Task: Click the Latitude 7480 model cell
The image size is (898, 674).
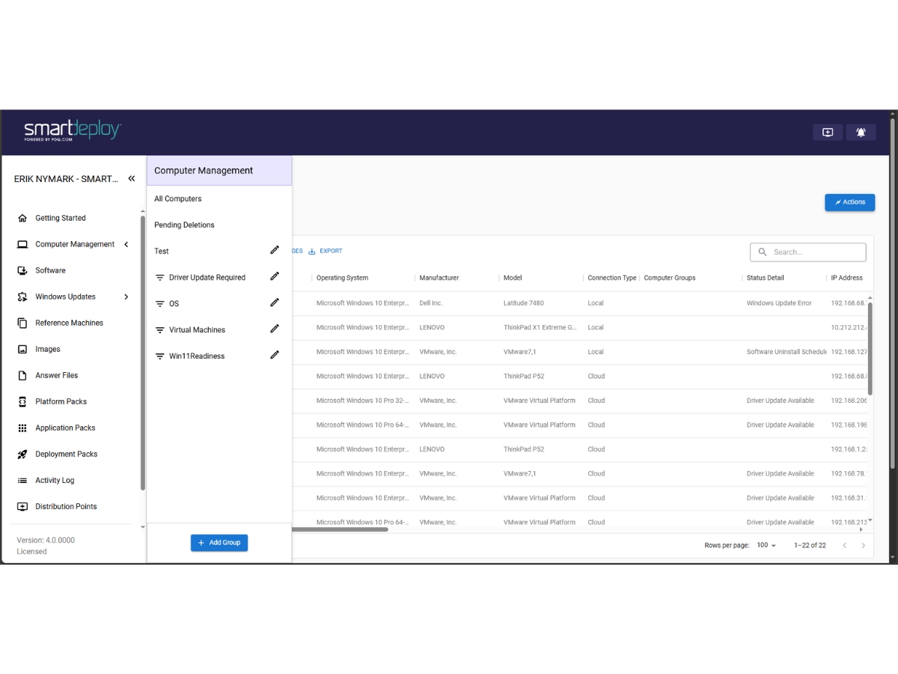Action: point(524,303)
